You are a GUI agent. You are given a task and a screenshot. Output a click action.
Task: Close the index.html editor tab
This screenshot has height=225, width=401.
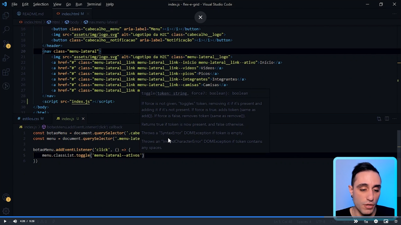88,14
